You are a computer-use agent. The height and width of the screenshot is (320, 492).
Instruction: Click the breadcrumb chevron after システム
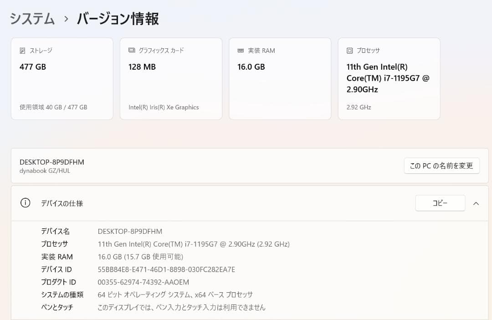click(66, 19)
